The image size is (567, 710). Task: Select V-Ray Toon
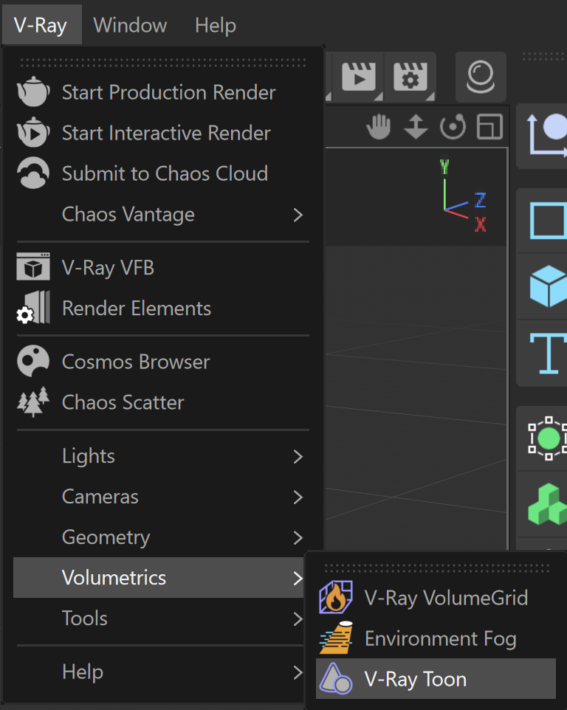pyautogui.click(x=436, y=679)
